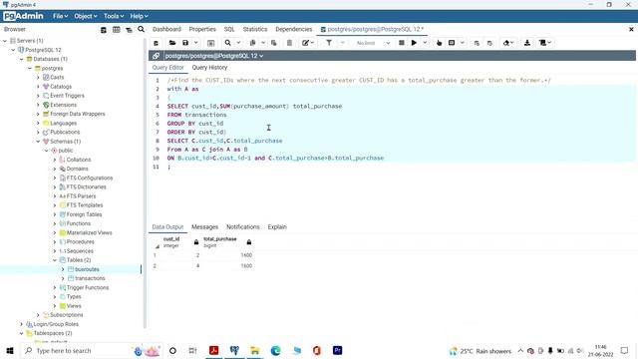
Task: Click the connection status link icon
Action: pyautogui.click(x=156, y=56)
